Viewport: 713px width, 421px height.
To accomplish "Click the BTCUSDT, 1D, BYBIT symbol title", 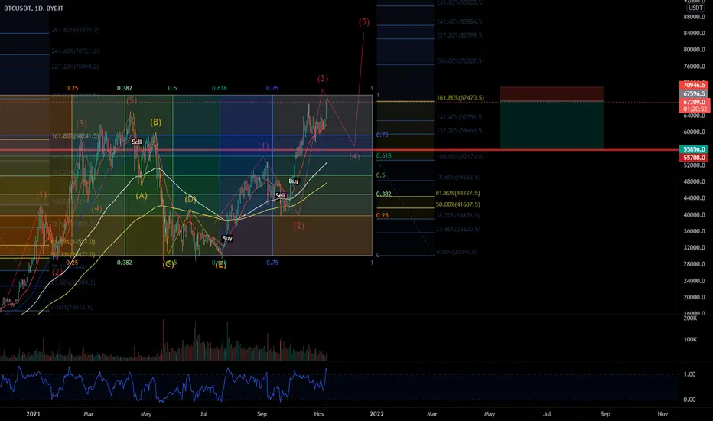I will click(x=34, y=8).
